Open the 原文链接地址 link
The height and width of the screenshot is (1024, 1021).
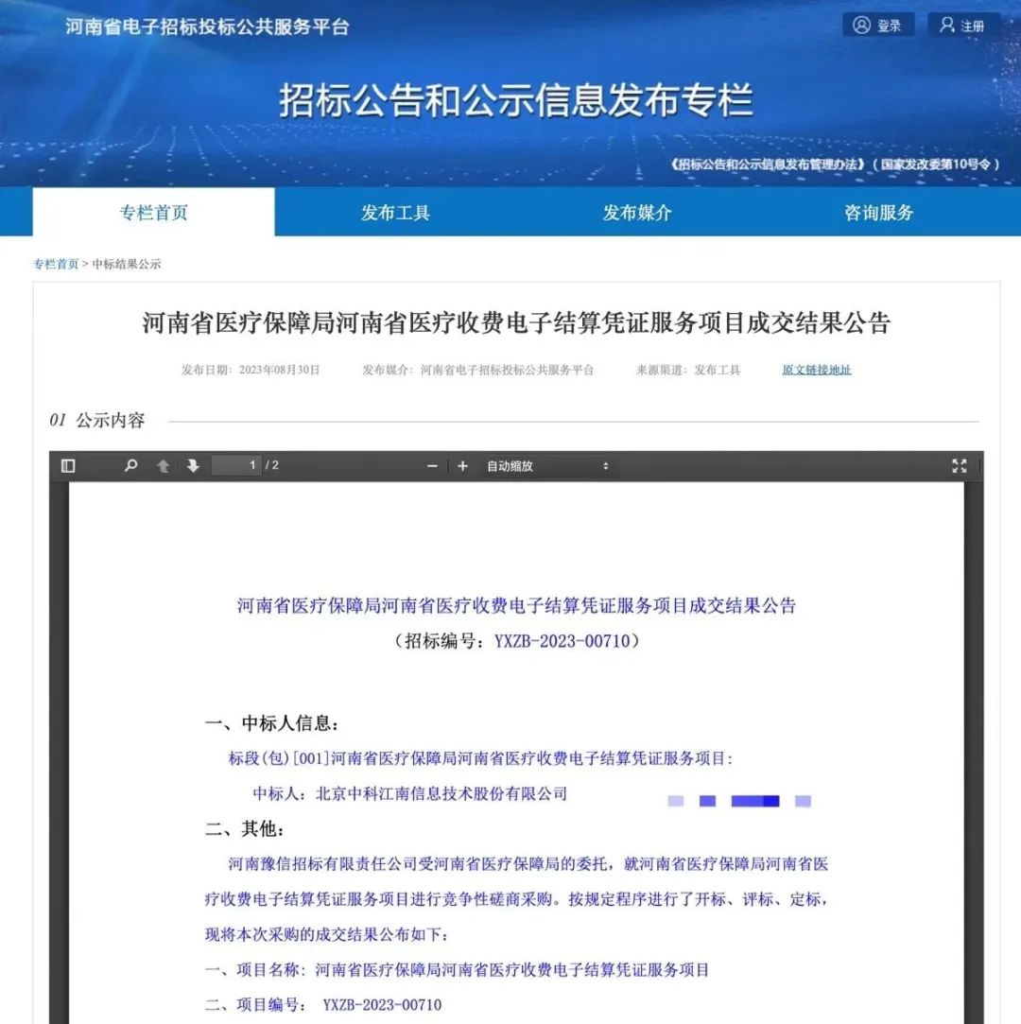click(x=817, y=370)
